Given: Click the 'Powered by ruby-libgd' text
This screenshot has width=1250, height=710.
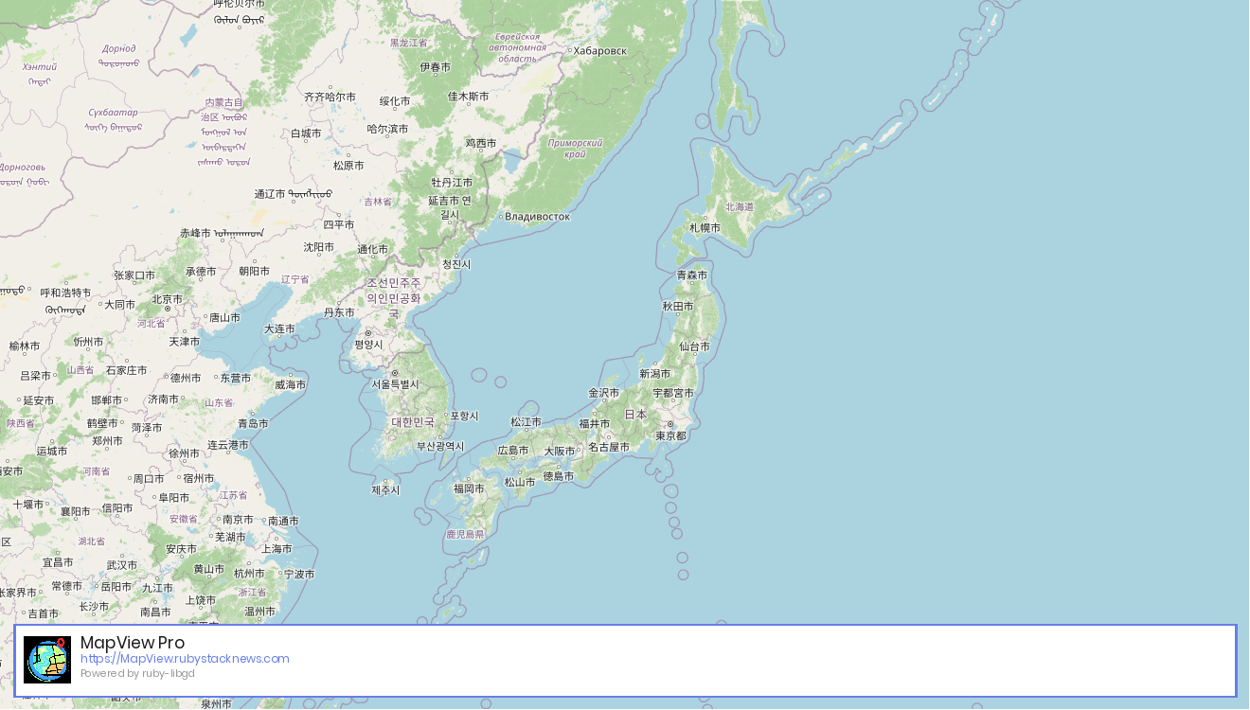Looking at the screenshot, I should click(135, 673).
